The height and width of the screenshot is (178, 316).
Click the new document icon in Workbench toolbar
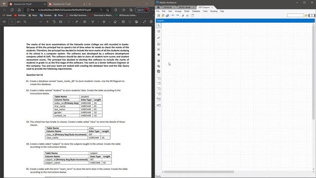[158, 15]
